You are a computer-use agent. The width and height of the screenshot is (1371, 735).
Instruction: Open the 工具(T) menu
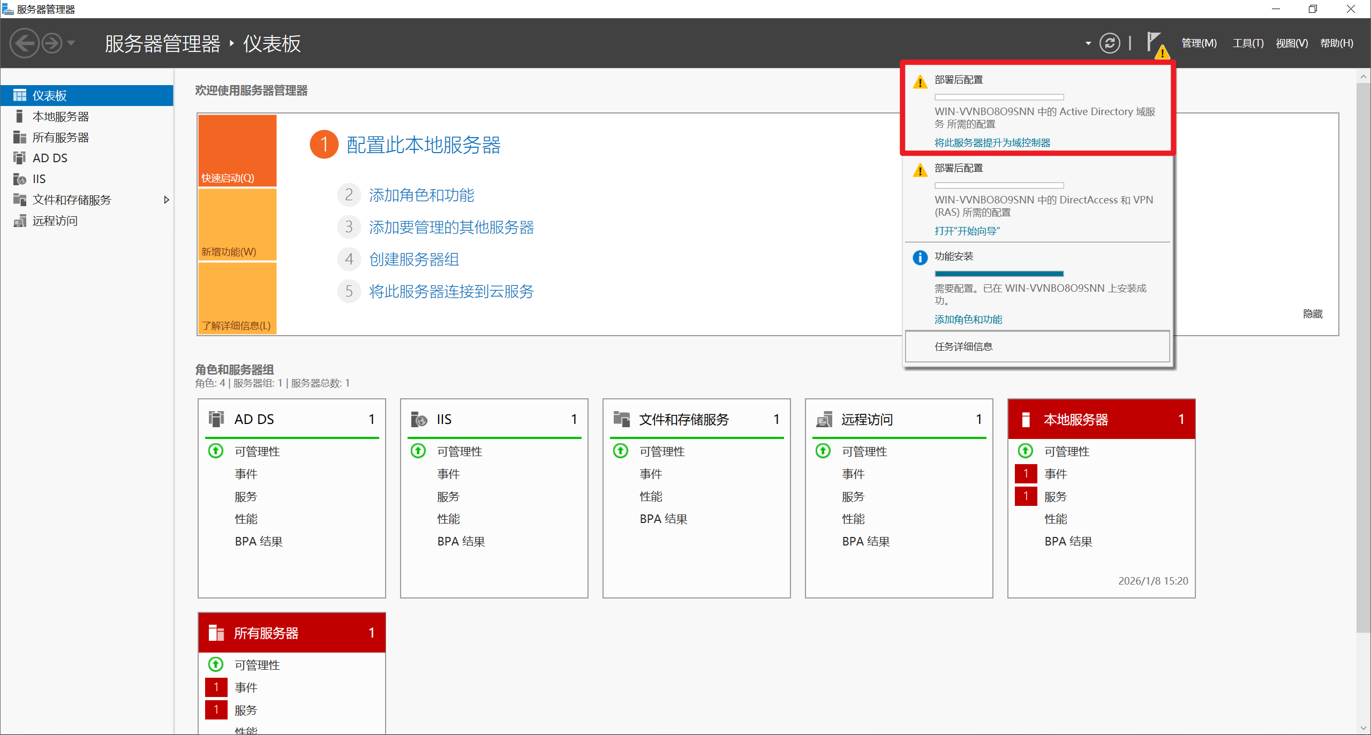[1247, 43]
